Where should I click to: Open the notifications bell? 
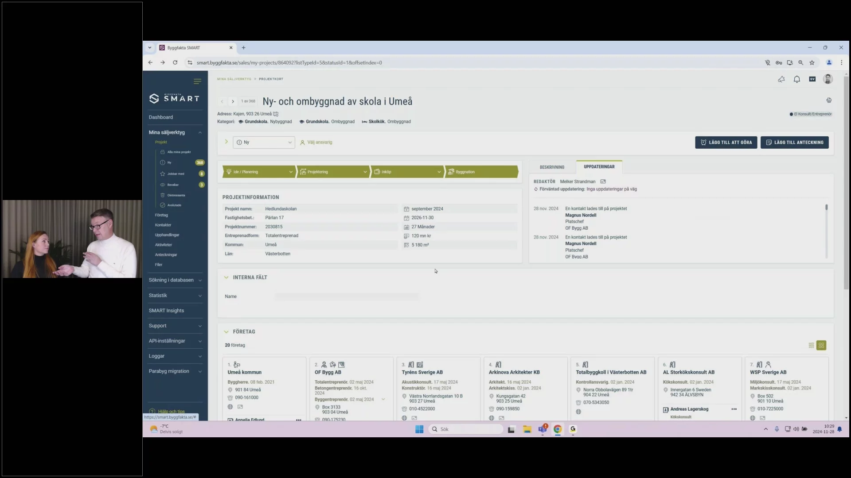[x=796, y=79]
